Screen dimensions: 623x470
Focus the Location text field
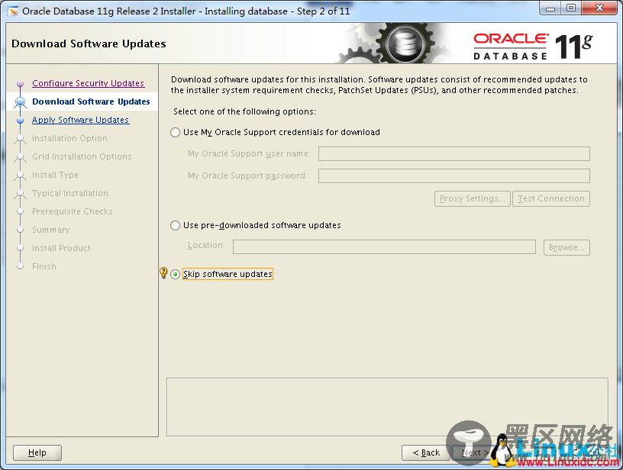pos(384,246)
